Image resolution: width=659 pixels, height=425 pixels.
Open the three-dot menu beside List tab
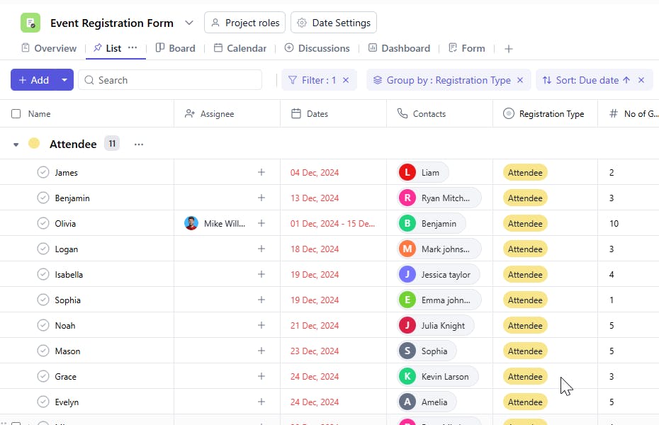click(133, 47)
